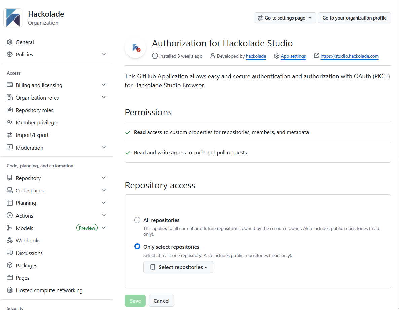Click the Cancel button
This screenshot has height=310, width=399.
tap(161, 301)
